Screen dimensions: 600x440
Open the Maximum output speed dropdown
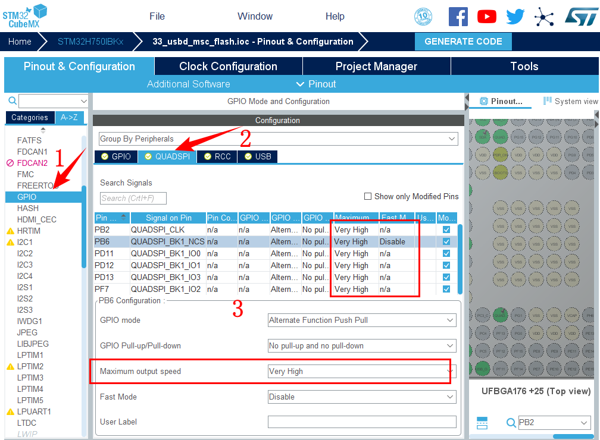[x=362, y=371]
